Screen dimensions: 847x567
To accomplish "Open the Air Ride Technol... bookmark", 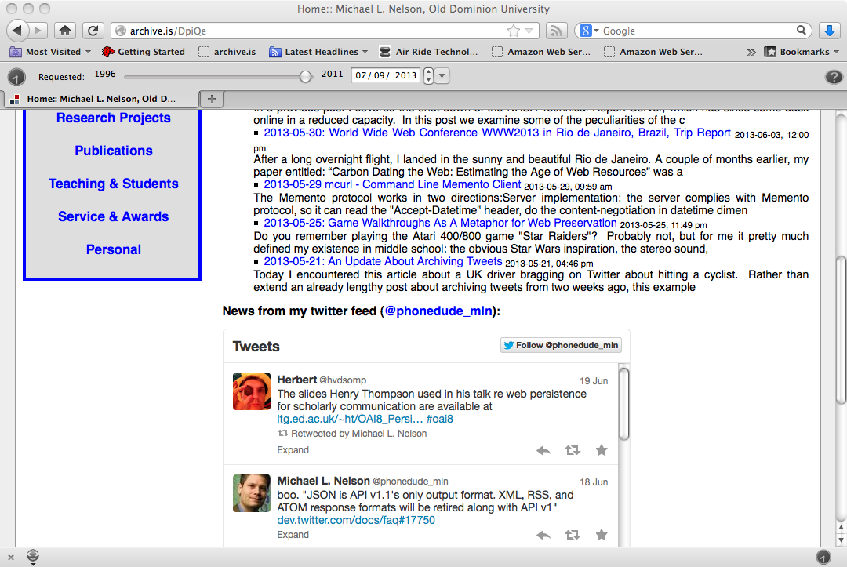I will 429,52.
